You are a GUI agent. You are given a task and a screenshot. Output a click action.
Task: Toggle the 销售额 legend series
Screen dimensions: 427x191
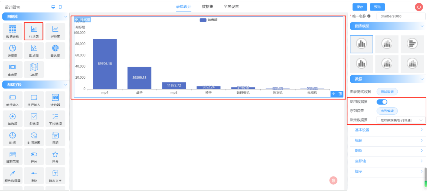209,20
